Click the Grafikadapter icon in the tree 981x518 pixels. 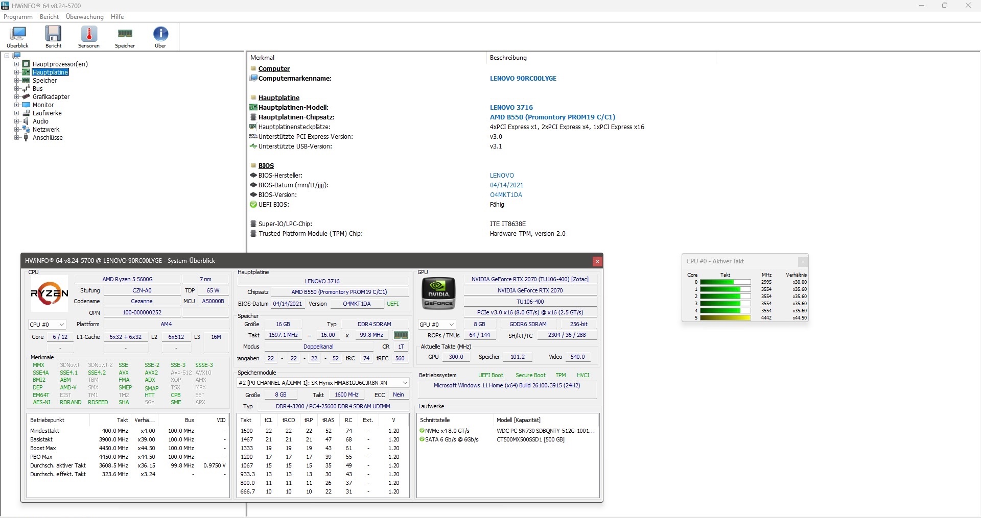coord(26,96)
